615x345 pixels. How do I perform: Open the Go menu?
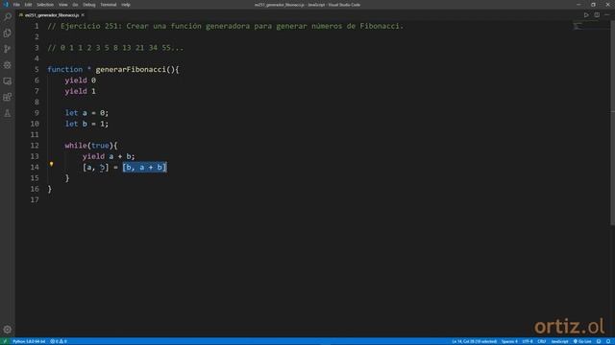[x=75, y=5]
